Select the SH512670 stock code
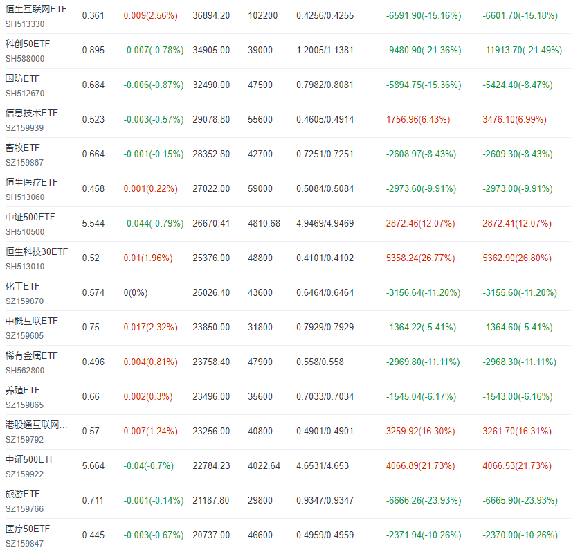 [25, 94]
